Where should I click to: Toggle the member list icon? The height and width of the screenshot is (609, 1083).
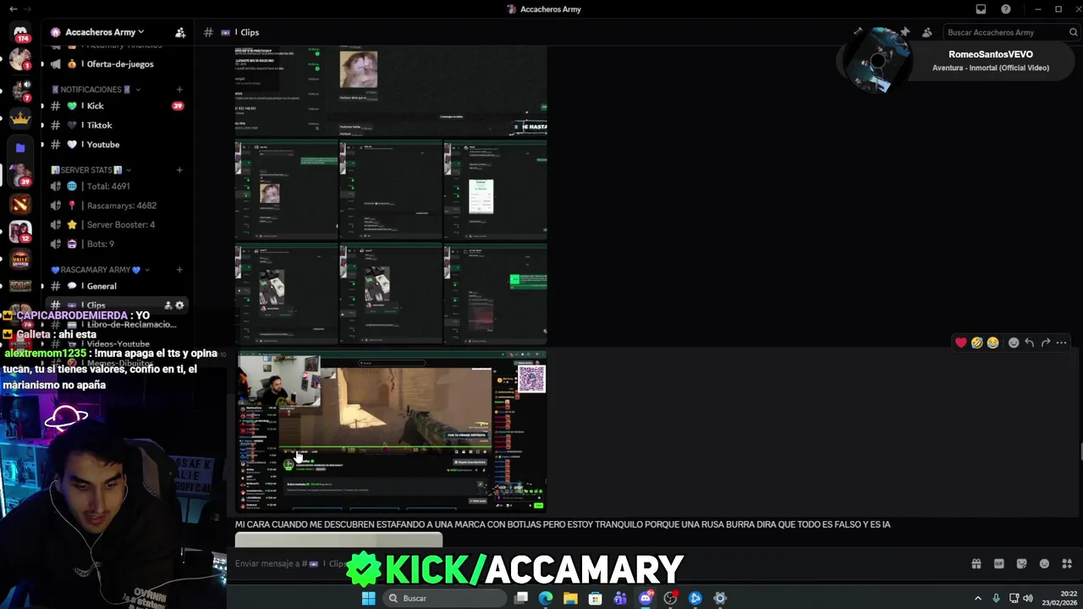point(926,32)
